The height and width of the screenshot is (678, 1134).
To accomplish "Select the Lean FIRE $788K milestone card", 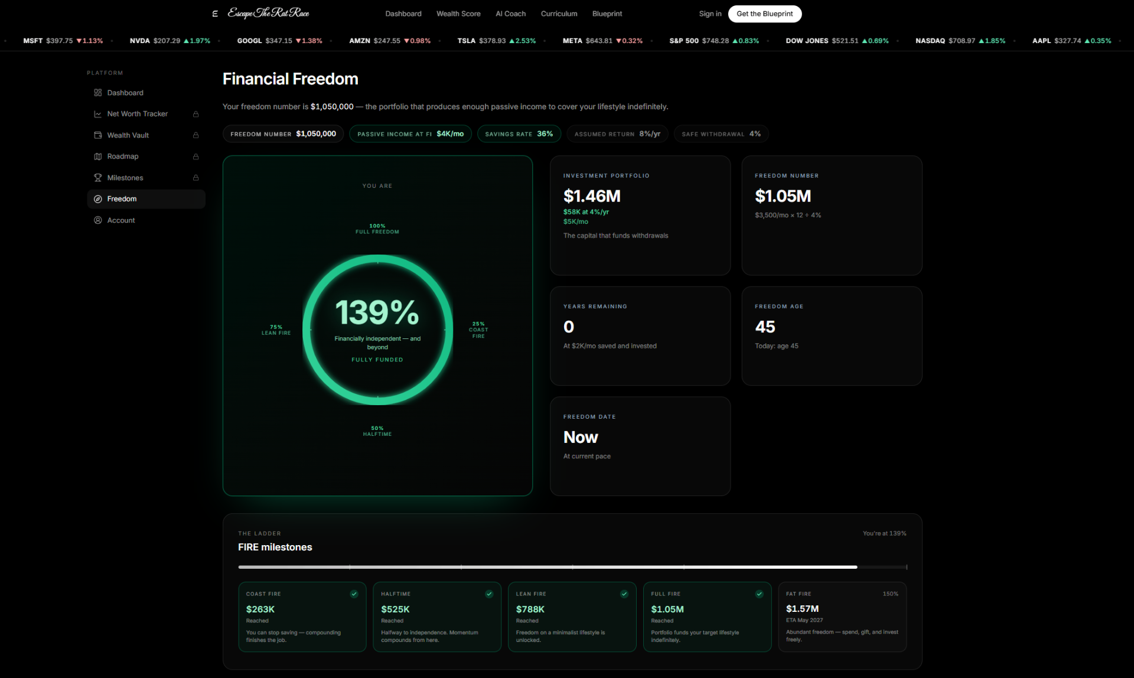I will pyautogui.click(x=572, y=617).
